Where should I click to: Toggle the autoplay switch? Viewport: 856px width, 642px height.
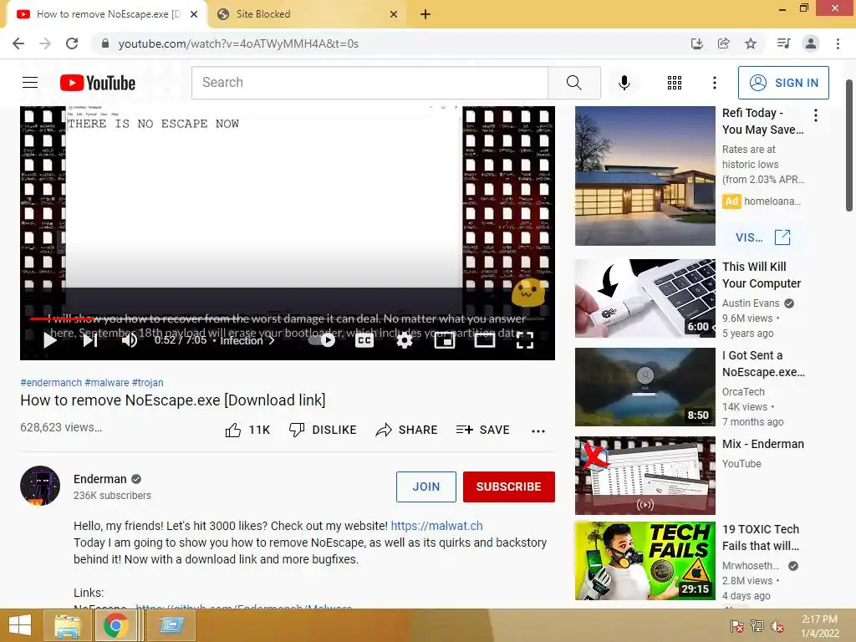(322, 340)
